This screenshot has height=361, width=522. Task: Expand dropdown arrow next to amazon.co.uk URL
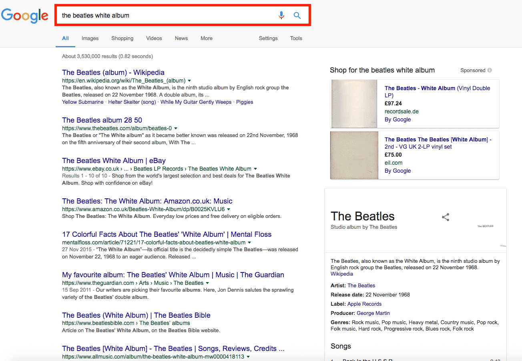pos(229,210)
